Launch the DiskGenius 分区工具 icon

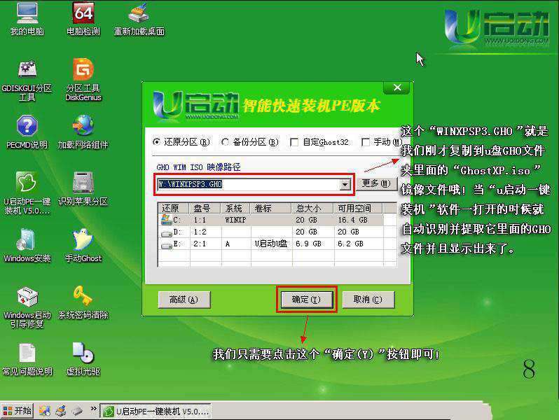83,71
